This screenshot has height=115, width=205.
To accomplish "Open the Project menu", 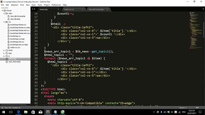I will click(47, 5).
